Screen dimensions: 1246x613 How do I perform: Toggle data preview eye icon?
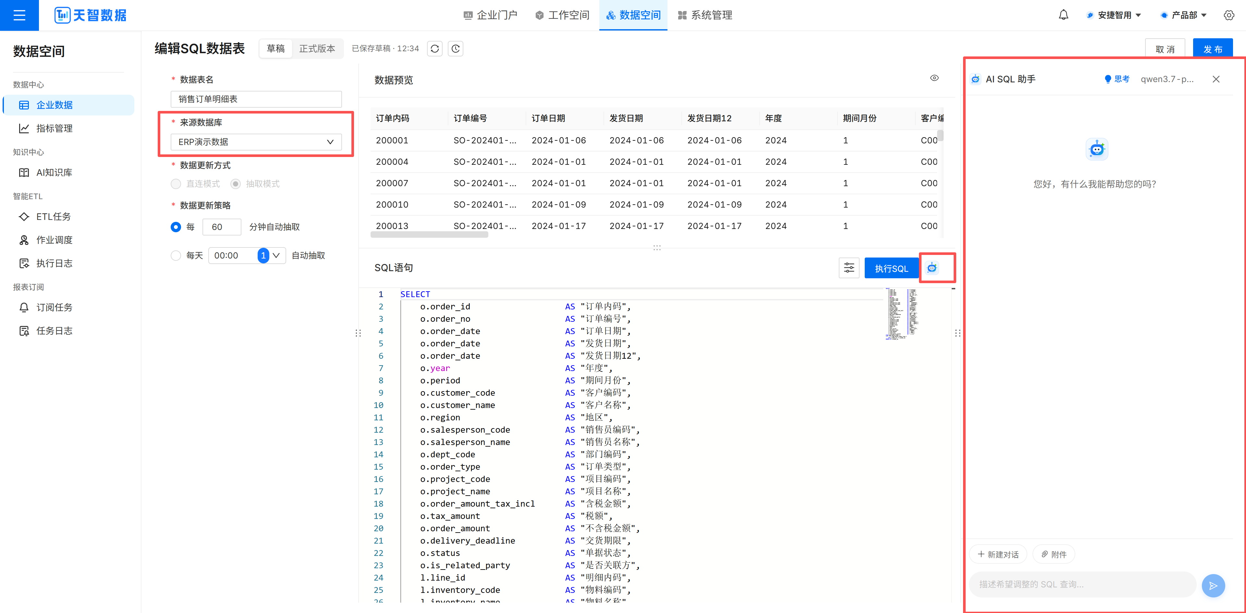[934, 78]
